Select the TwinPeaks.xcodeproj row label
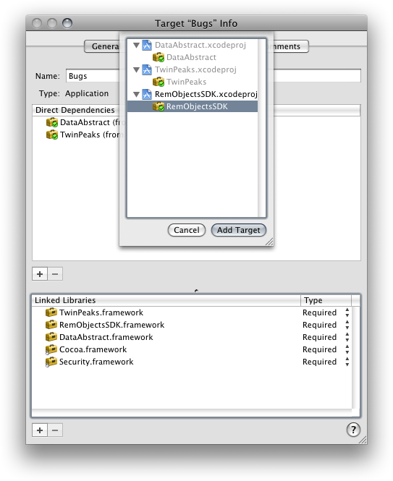Image resolution: width=393 pixels, height=481 pixels. pos(195,69)
